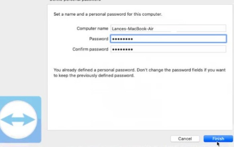This screenshot has height=147, width=234.
Task: Click the dots in the Password field
Action: click(x=122, y=39)
